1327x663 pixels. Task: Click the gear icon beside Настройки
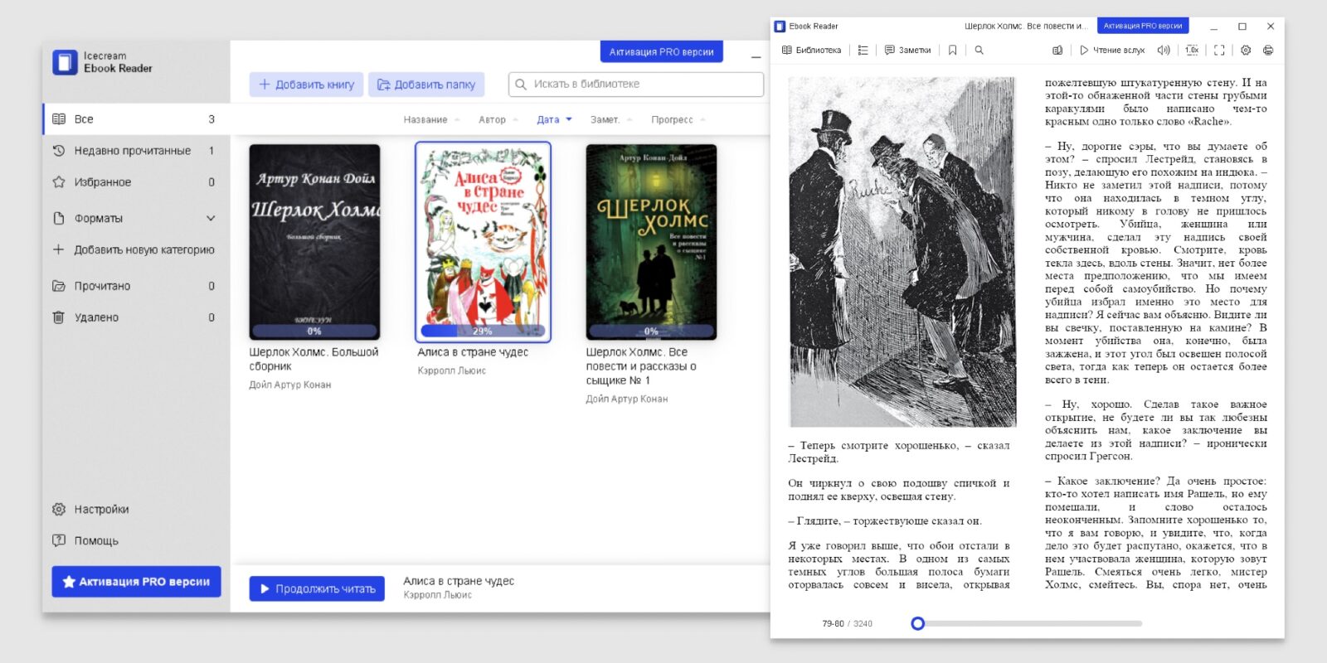(x=59, y=509)
